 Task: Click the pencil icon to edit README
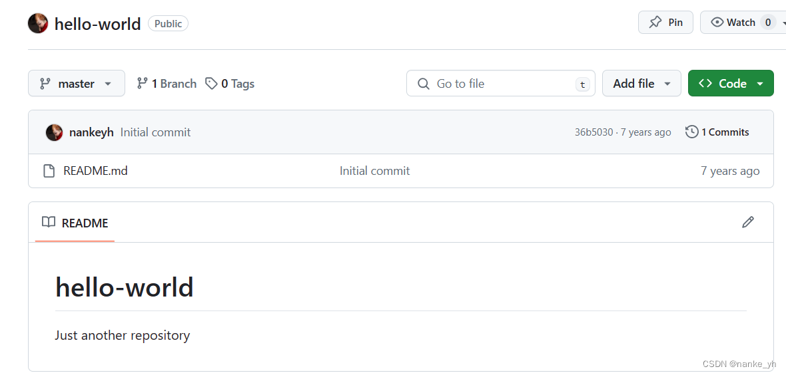pos(748,222)
